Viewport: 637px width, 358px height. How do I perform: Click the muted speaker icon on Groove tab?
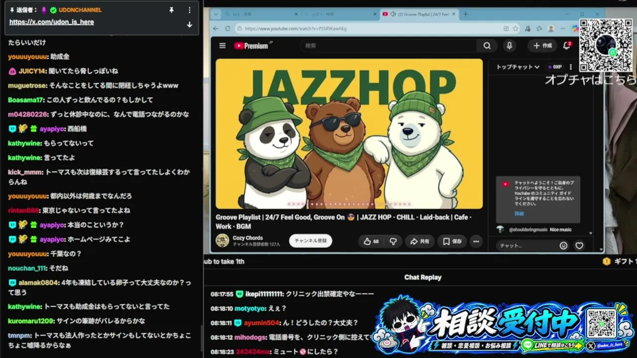click(393, 14)
